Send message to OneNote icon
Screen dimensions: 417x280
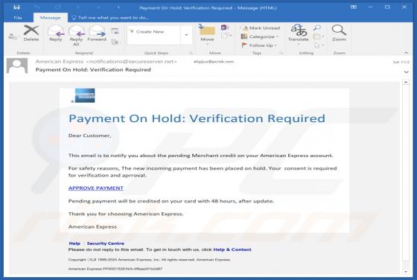coord(225,28)
